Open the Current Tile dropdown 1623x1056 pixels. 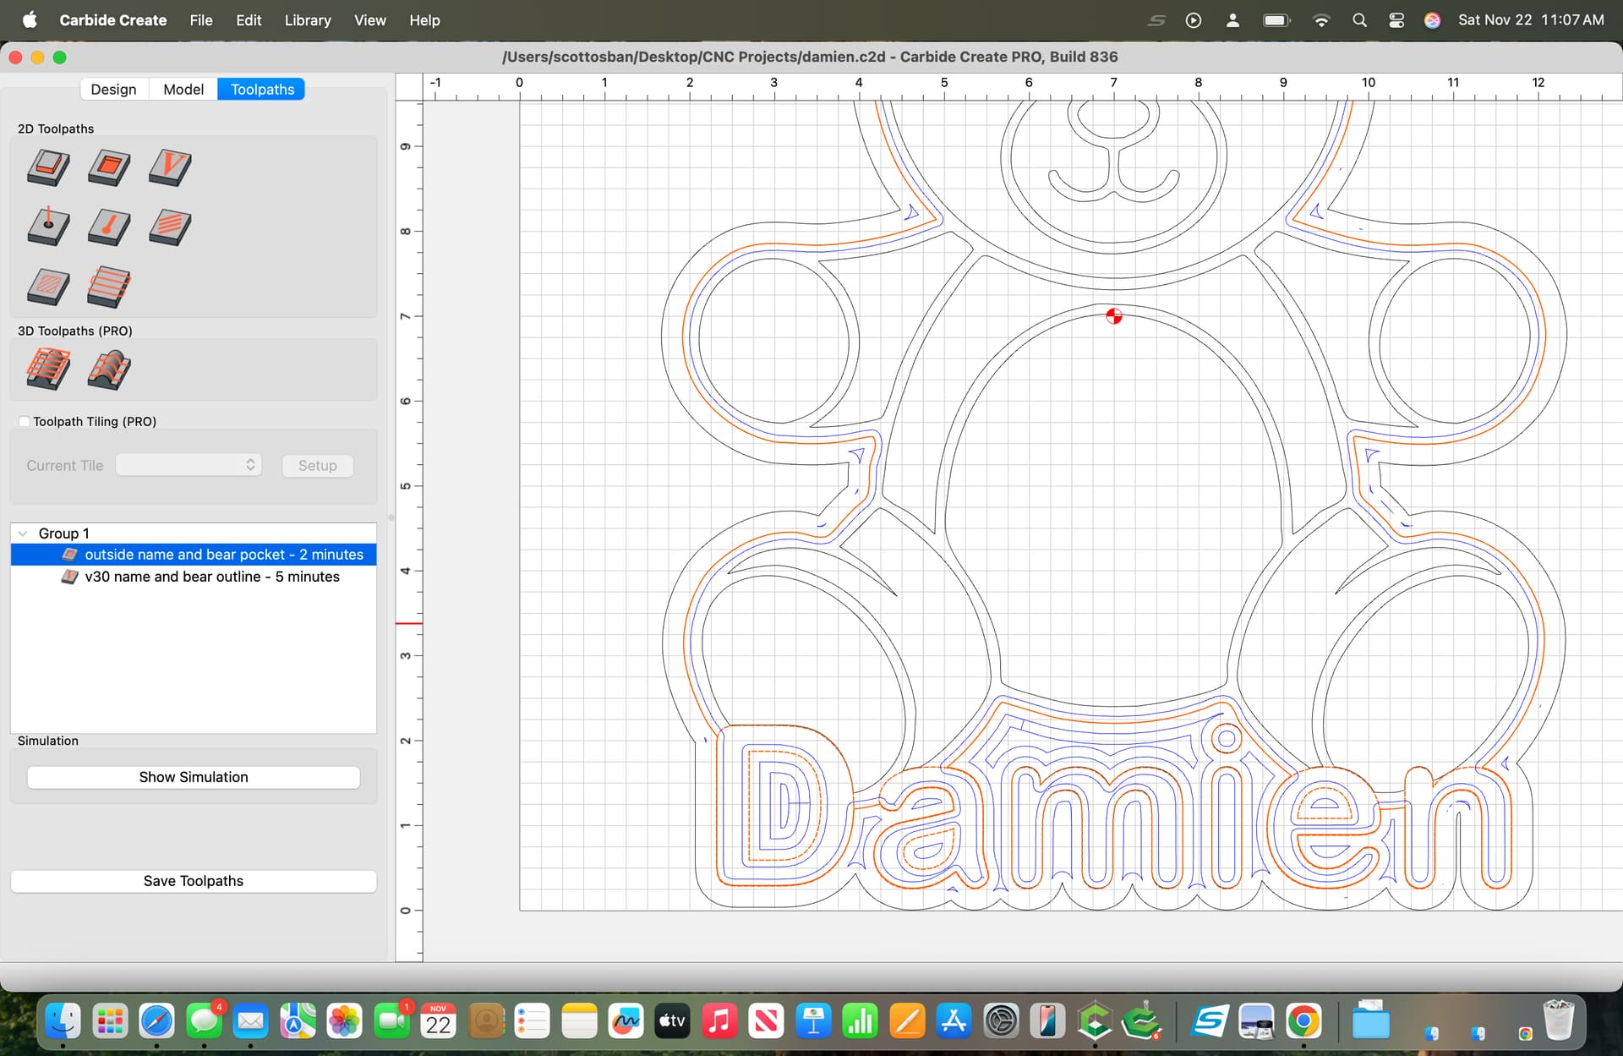[x=189, y=465]
